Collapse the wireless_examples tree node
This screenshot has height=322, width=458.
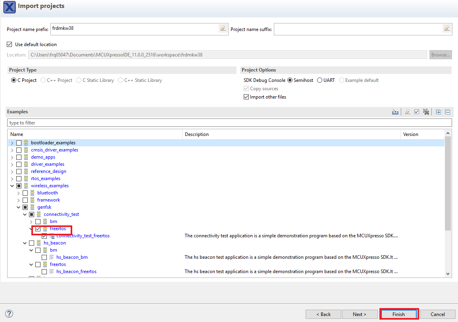tap(12, 186)
